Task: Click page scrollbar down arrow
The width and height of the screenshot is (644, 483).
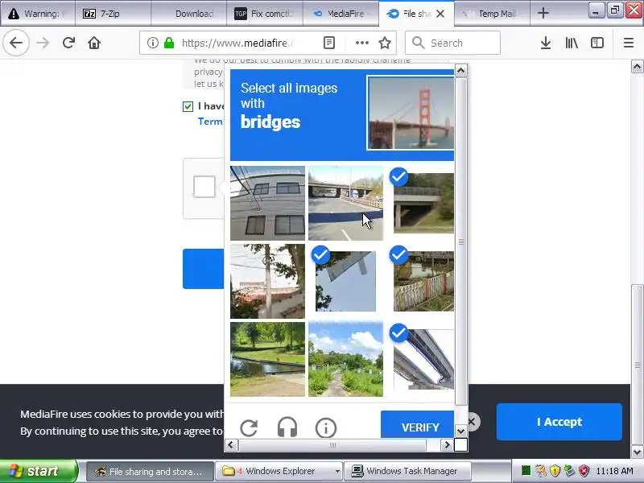Action: (637, 452)
